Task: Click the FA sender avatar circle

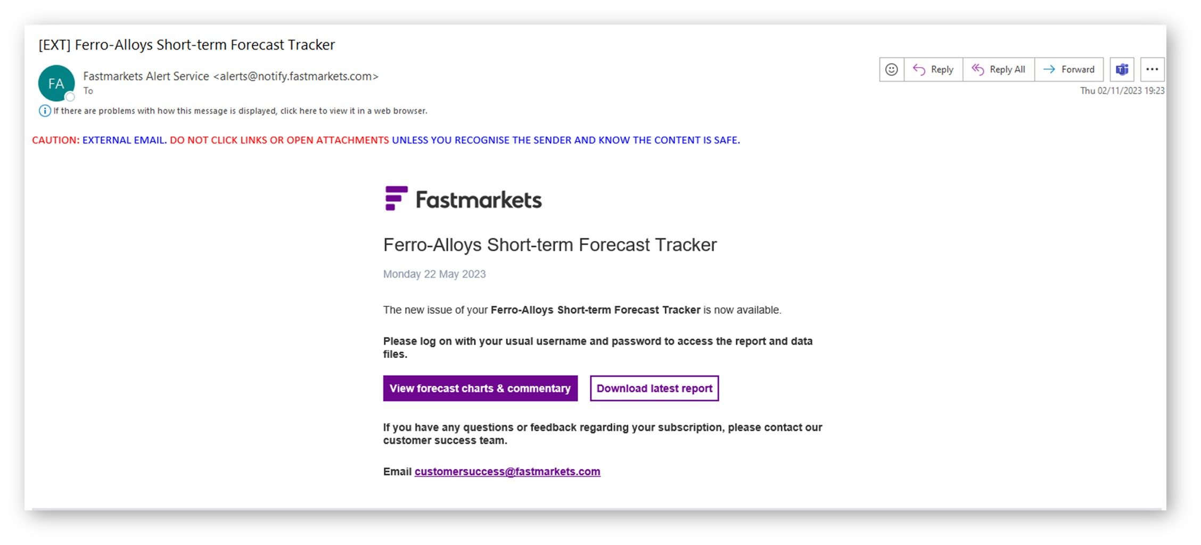Action: (x=56, y=83)
